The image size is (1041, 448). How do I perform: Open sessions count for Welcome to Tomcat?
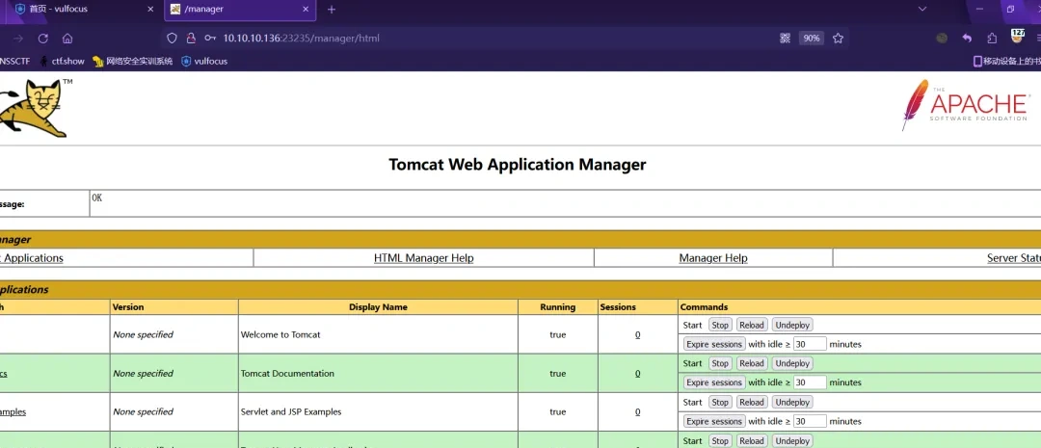click(637, 335)
